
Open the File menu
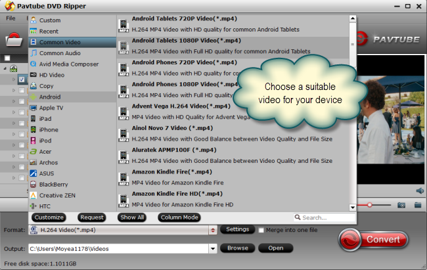point(11,18)
